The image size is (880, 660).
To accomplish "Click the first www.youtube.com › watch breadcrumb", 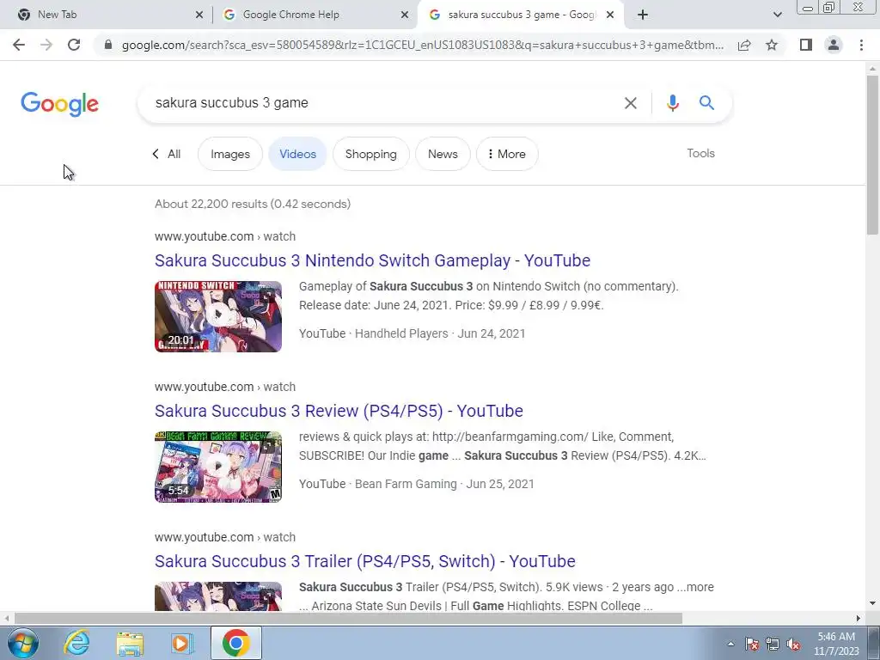I will coord(225,236).
